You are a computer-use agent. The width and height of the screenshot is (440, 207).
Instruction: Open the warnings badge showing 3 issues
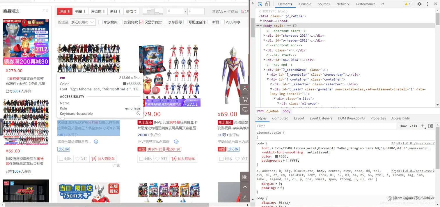(407, 4)
